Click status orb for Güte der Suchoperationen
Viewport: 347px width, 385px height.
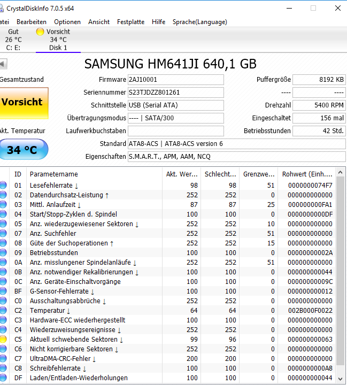(3, 243)
